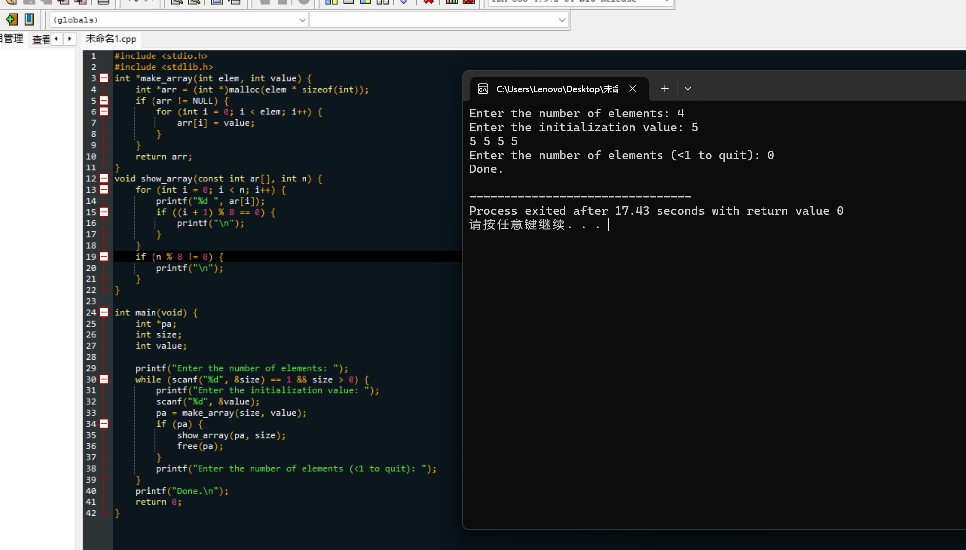This screenshot has height=550, width=966.
Task: Expand the terminal tab options chevron
Action: [x=688, y=89]
